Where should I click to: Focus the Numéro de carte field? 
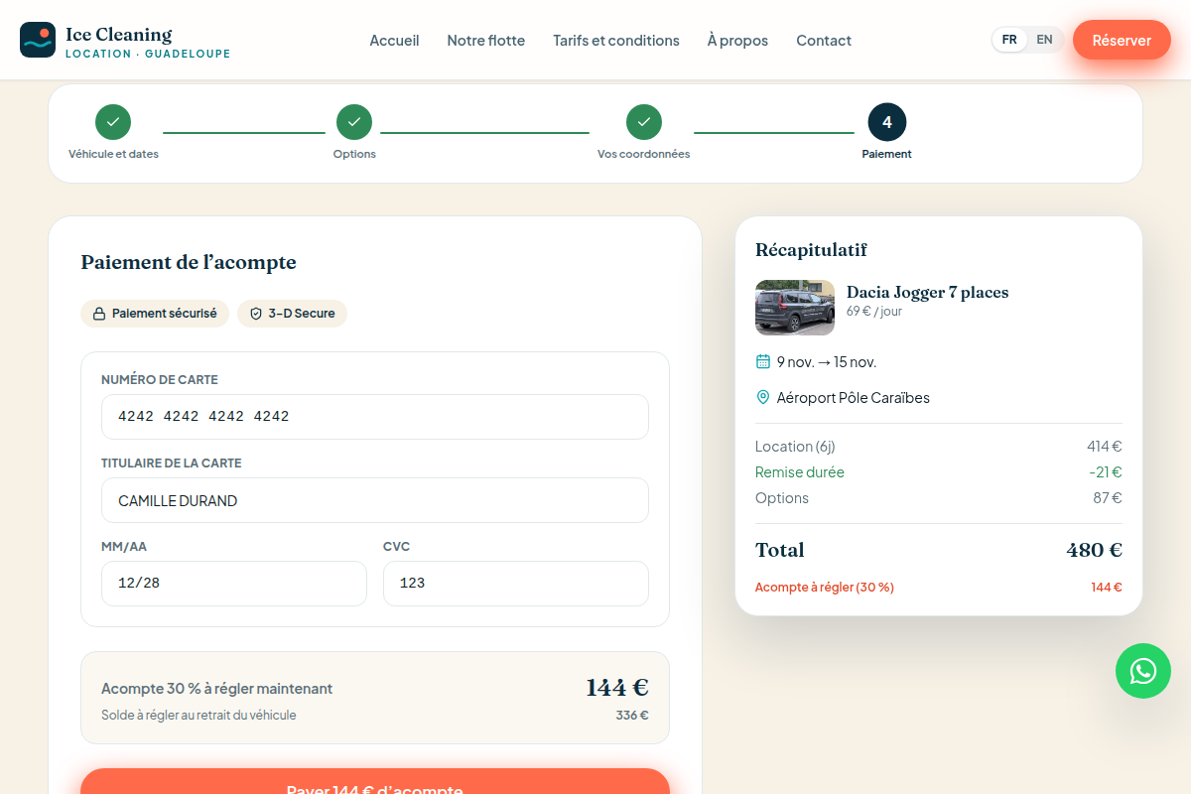pyautogui.click(x=375, y=417)
